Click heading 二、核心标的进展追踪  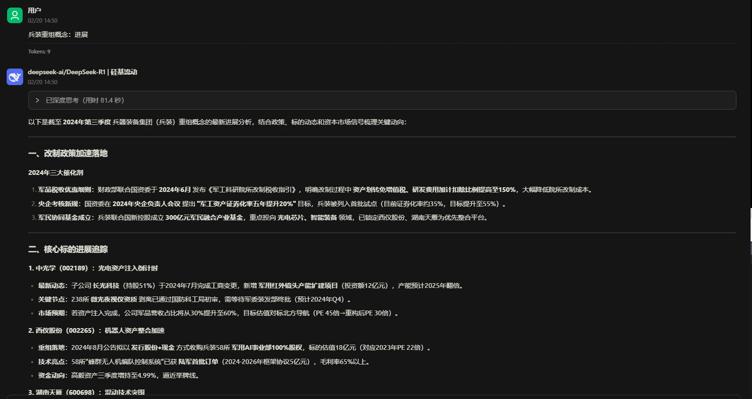click(x=68, y=249)
